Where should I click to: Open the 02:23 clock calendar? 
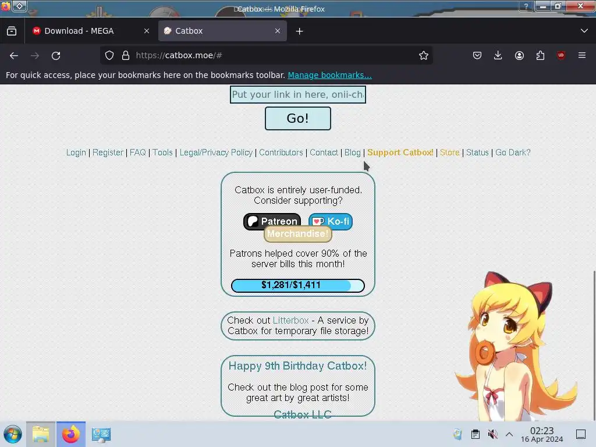(x=542, y=434)
